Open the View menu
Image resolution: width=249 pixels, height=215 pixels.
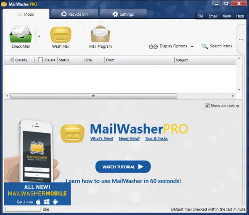pyautogui.click(x=227, y=16)
